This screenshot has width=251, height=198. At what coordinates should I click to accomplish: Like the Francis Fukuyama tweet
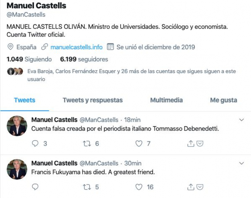(x=139, y=187)
